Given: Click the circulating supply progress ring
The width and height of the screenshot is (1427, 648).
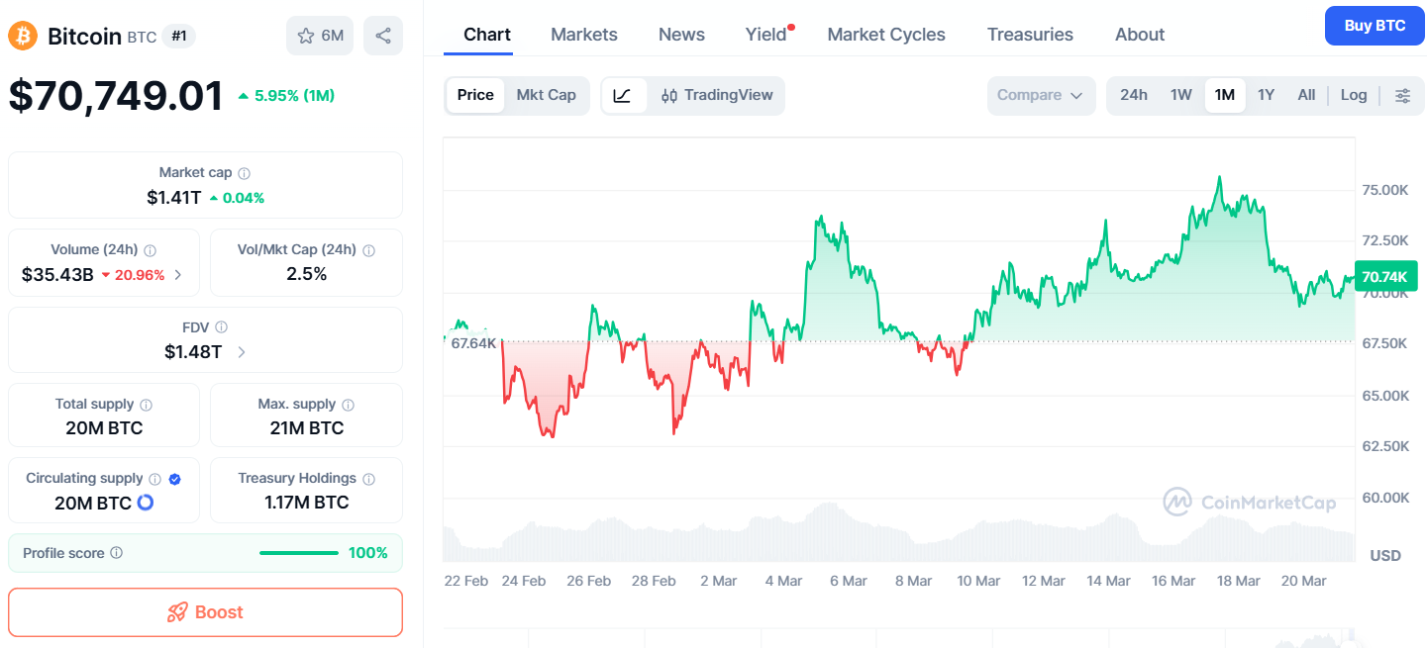Looking at the screenshot, I should pyautogui.click(x=146, y=503).
